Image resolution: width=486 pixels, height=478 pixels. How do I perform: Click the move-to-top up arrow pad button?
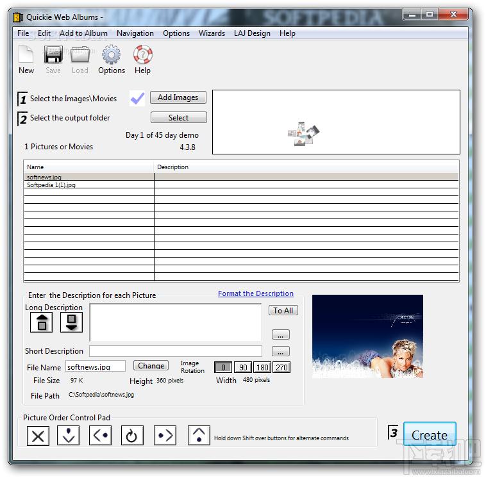tap(199, 435)
